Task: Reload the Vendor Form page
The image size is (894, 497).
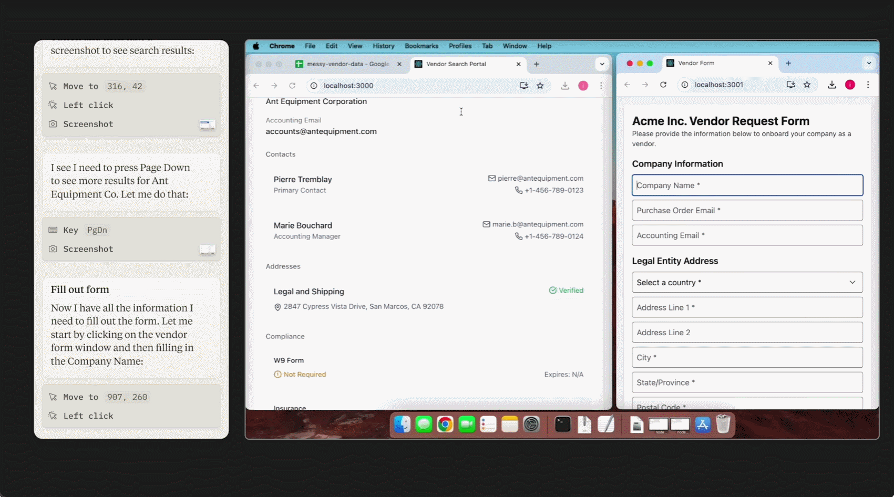Action: [663, 85]
